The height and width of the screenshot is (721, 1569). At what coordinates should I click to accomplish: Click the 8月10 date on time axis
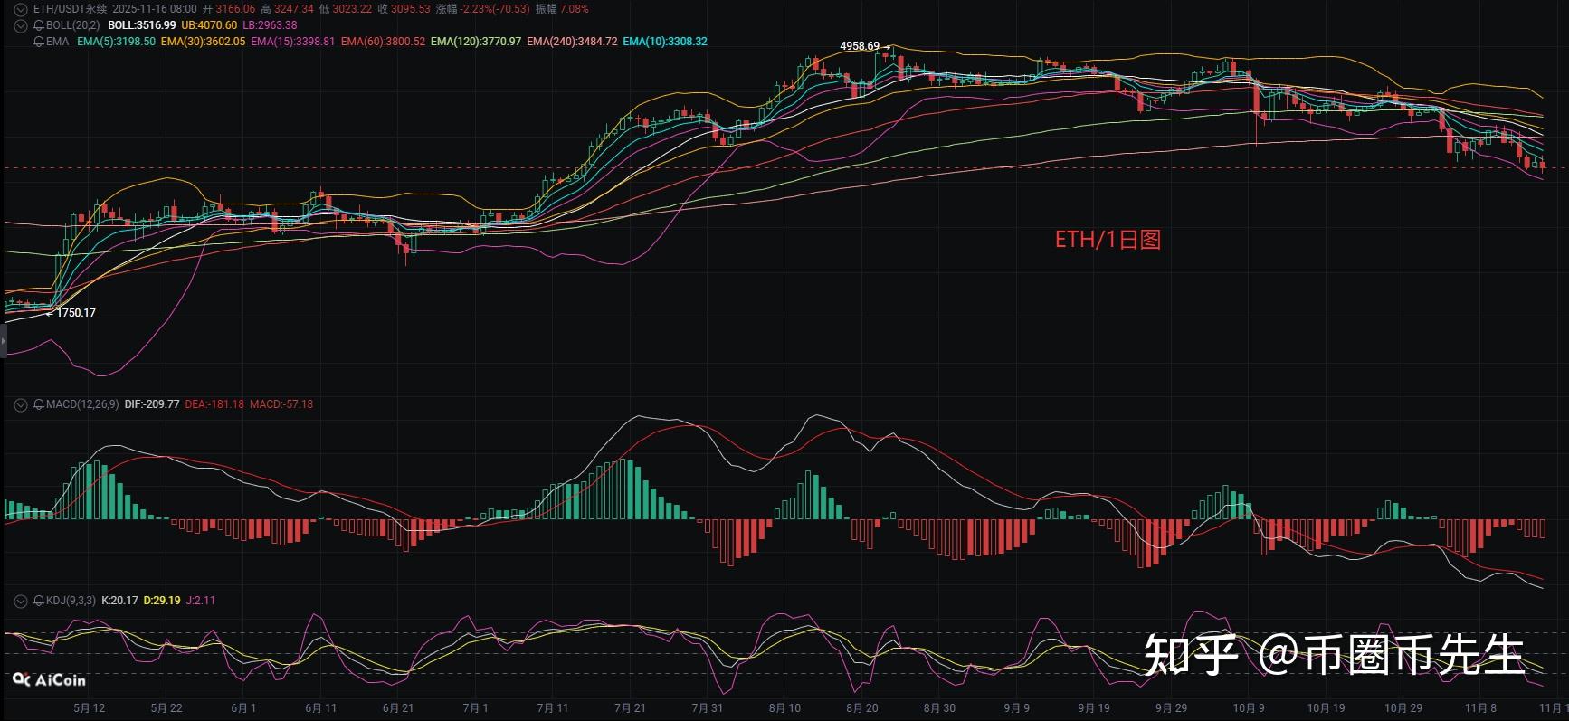(x=784, y=708)
